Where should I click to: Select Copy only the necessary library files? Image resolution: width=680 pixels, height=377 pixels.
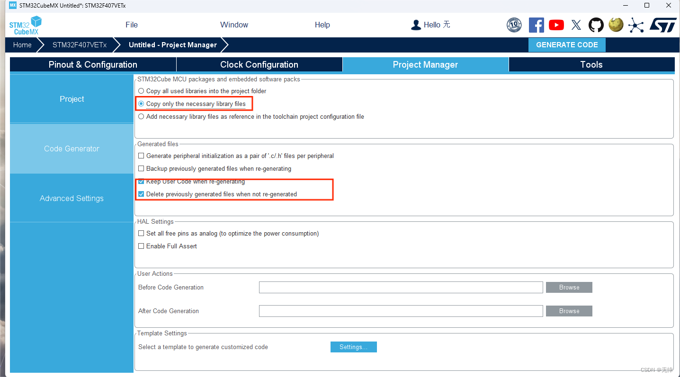click(141, 104)
